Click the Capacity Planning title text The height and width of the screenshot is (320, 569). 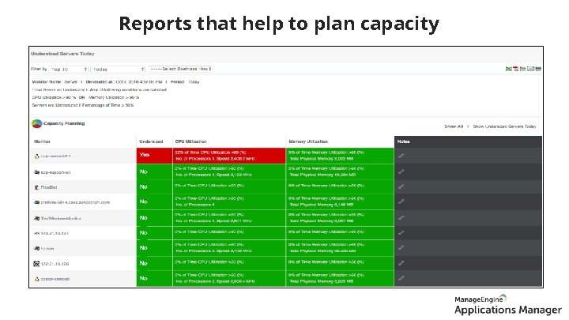[64, 123]
